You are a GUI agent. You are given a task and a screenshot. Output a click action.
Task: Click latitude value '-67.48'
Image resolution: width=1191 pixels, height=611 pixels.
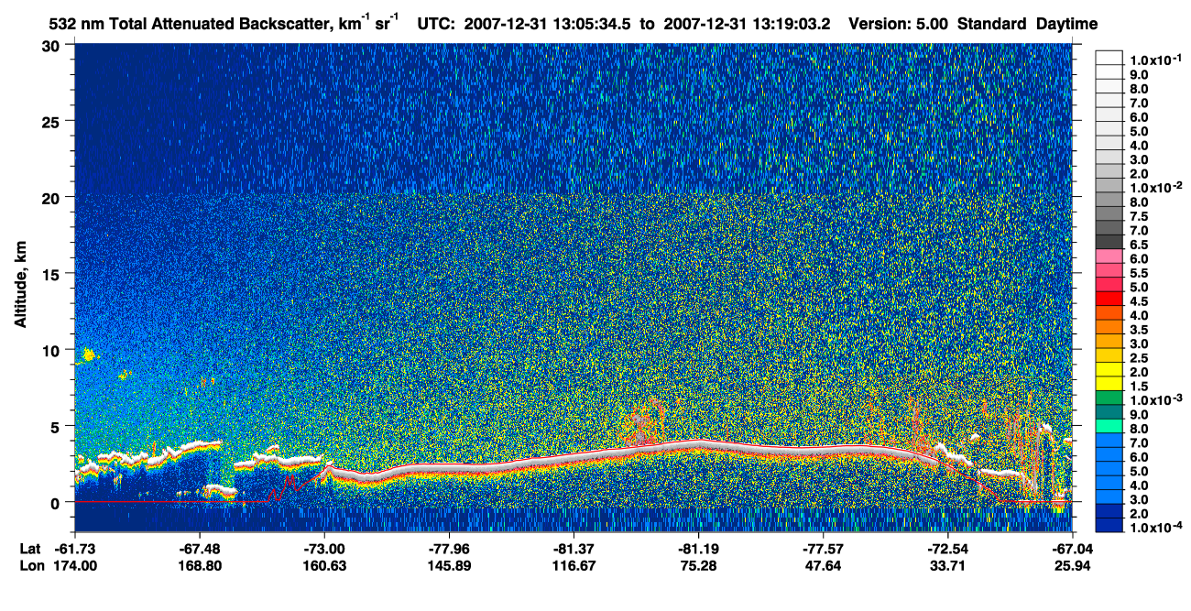coord(200,549)
